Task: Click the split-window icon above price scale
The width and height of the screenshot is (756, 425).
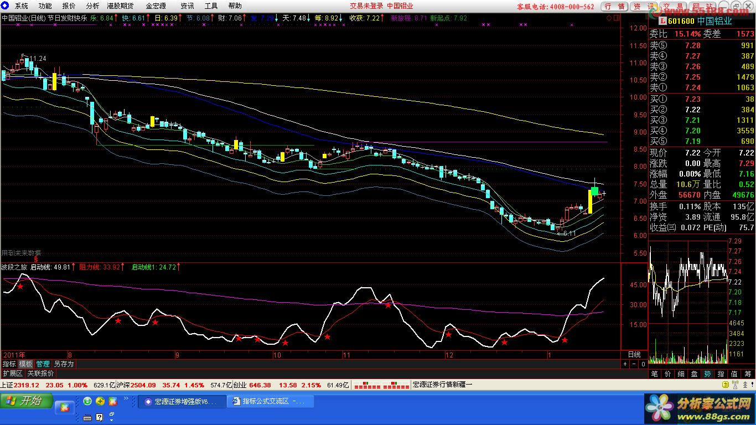Action: [617, 18]
